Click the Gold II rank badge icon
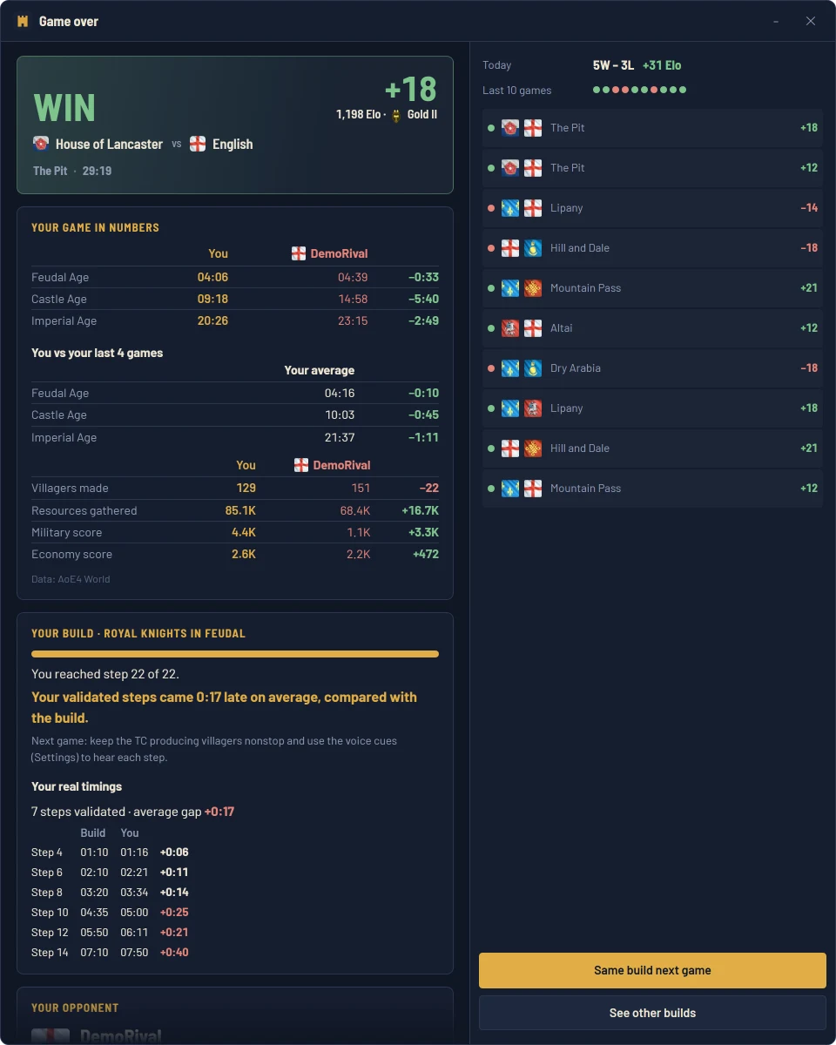The image size is (836, 1045). [x=396, y=115]
